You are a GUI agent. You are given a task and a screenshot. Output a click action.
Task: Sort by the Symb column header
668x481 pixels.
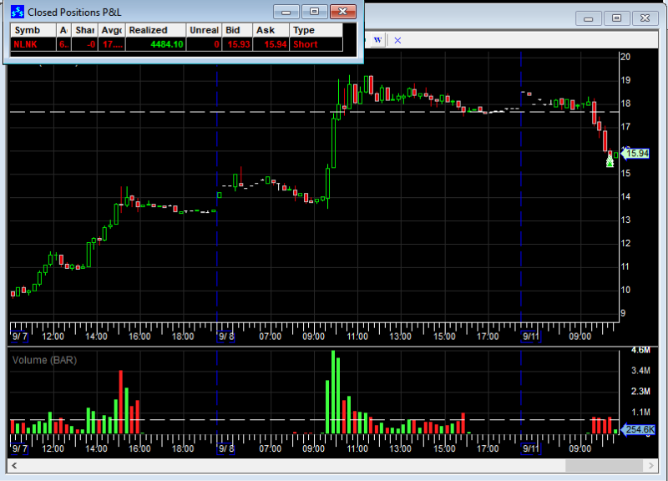[33, 30]
